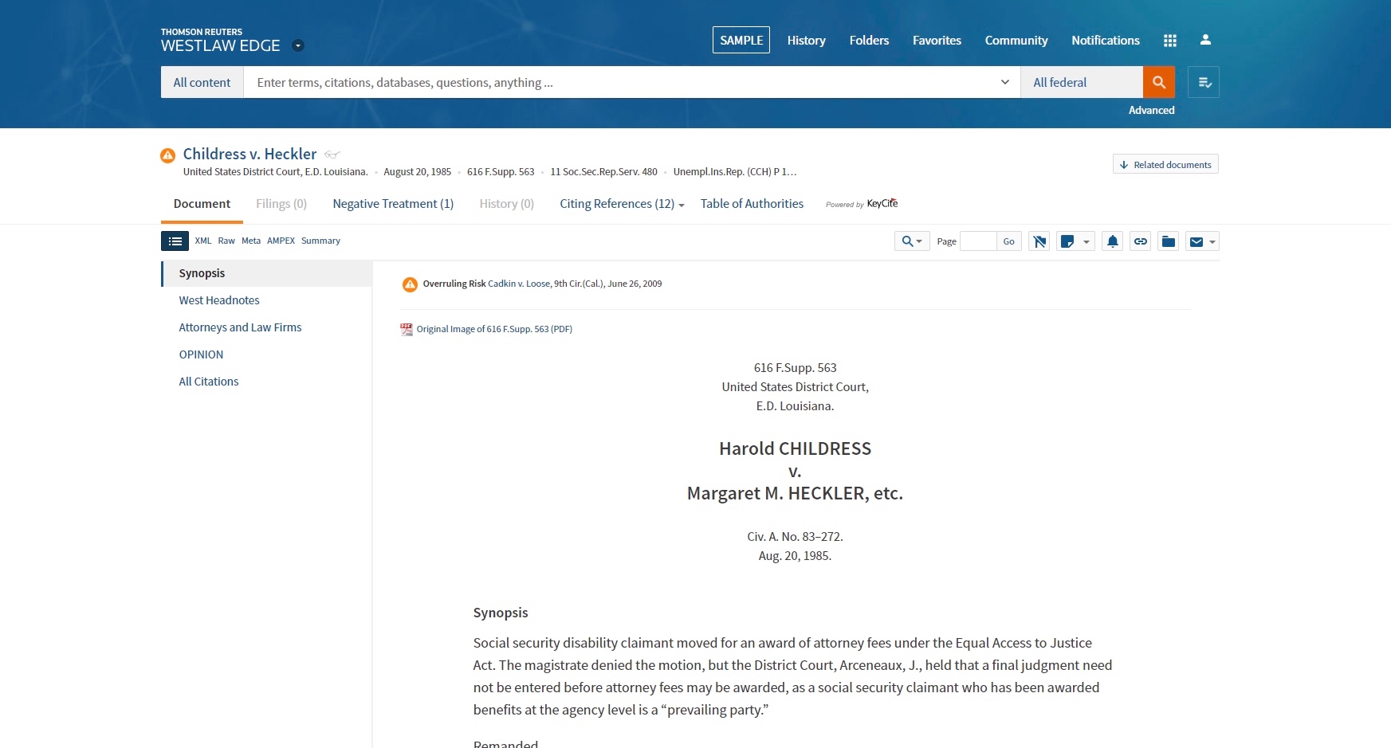1391x748 pixels.
Task: Open the Filings (0) tab
Action: (281, 204)
